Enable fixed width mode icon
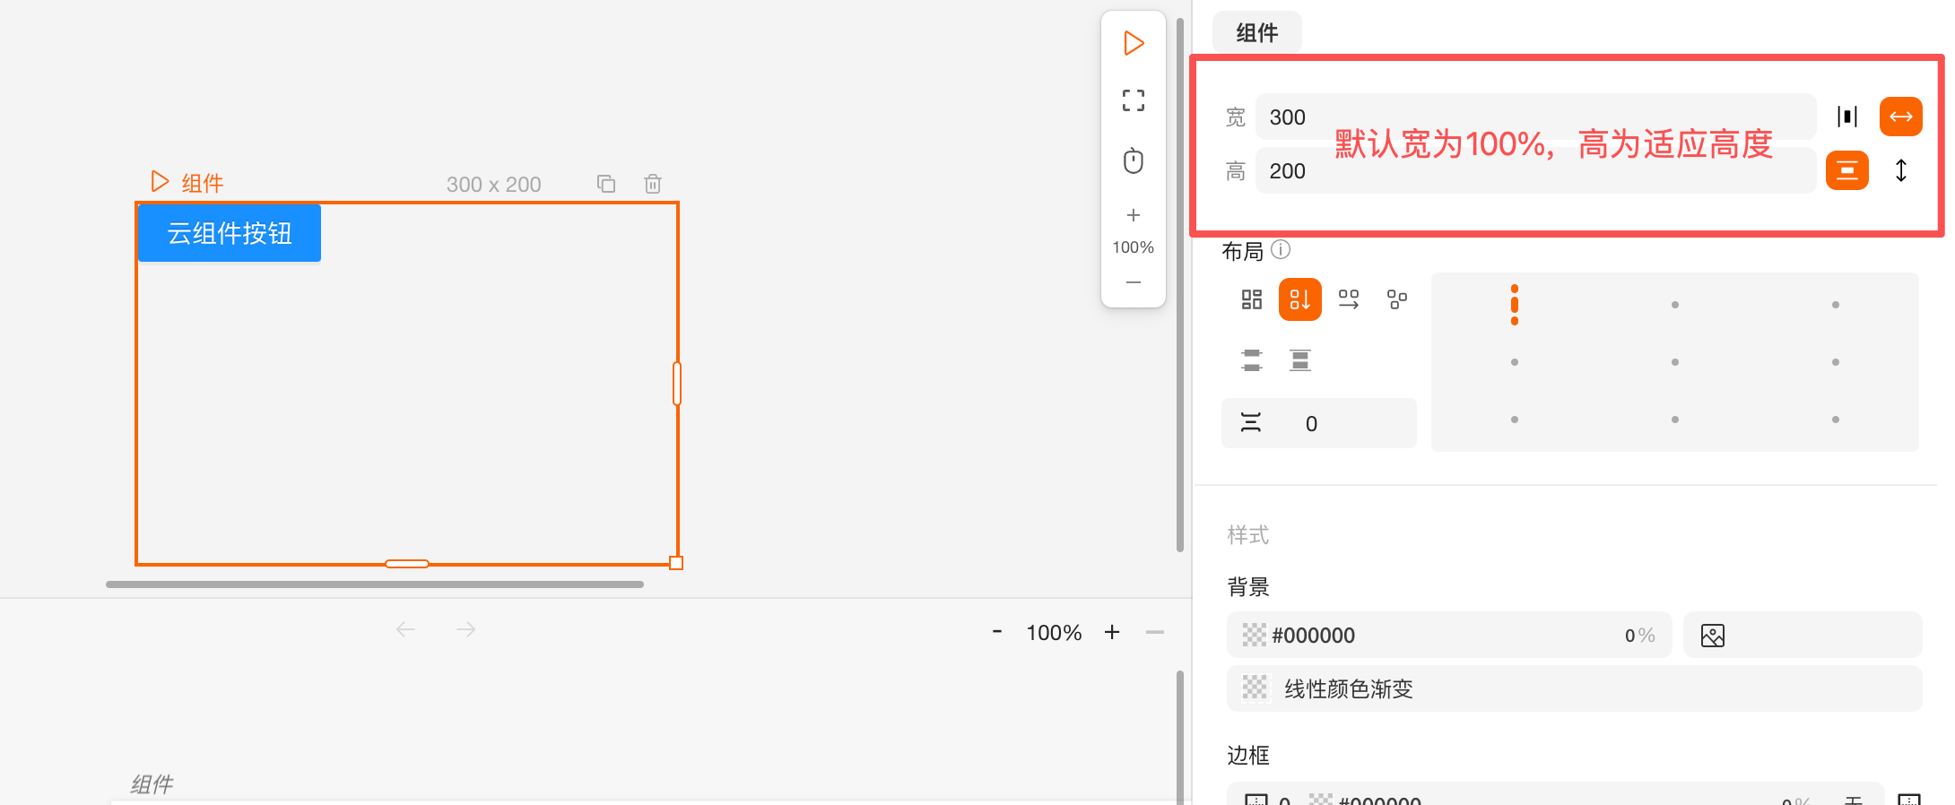 (x=1847, y=117)
